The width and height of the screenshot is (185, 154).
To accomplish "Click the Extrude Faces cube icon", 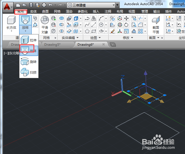I will tap(76, 25).
